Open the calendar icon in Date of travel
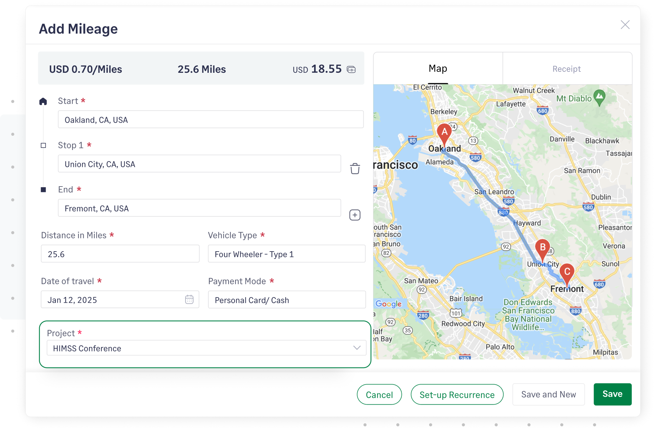Screen dimensions: 658x430 (190, 299)
